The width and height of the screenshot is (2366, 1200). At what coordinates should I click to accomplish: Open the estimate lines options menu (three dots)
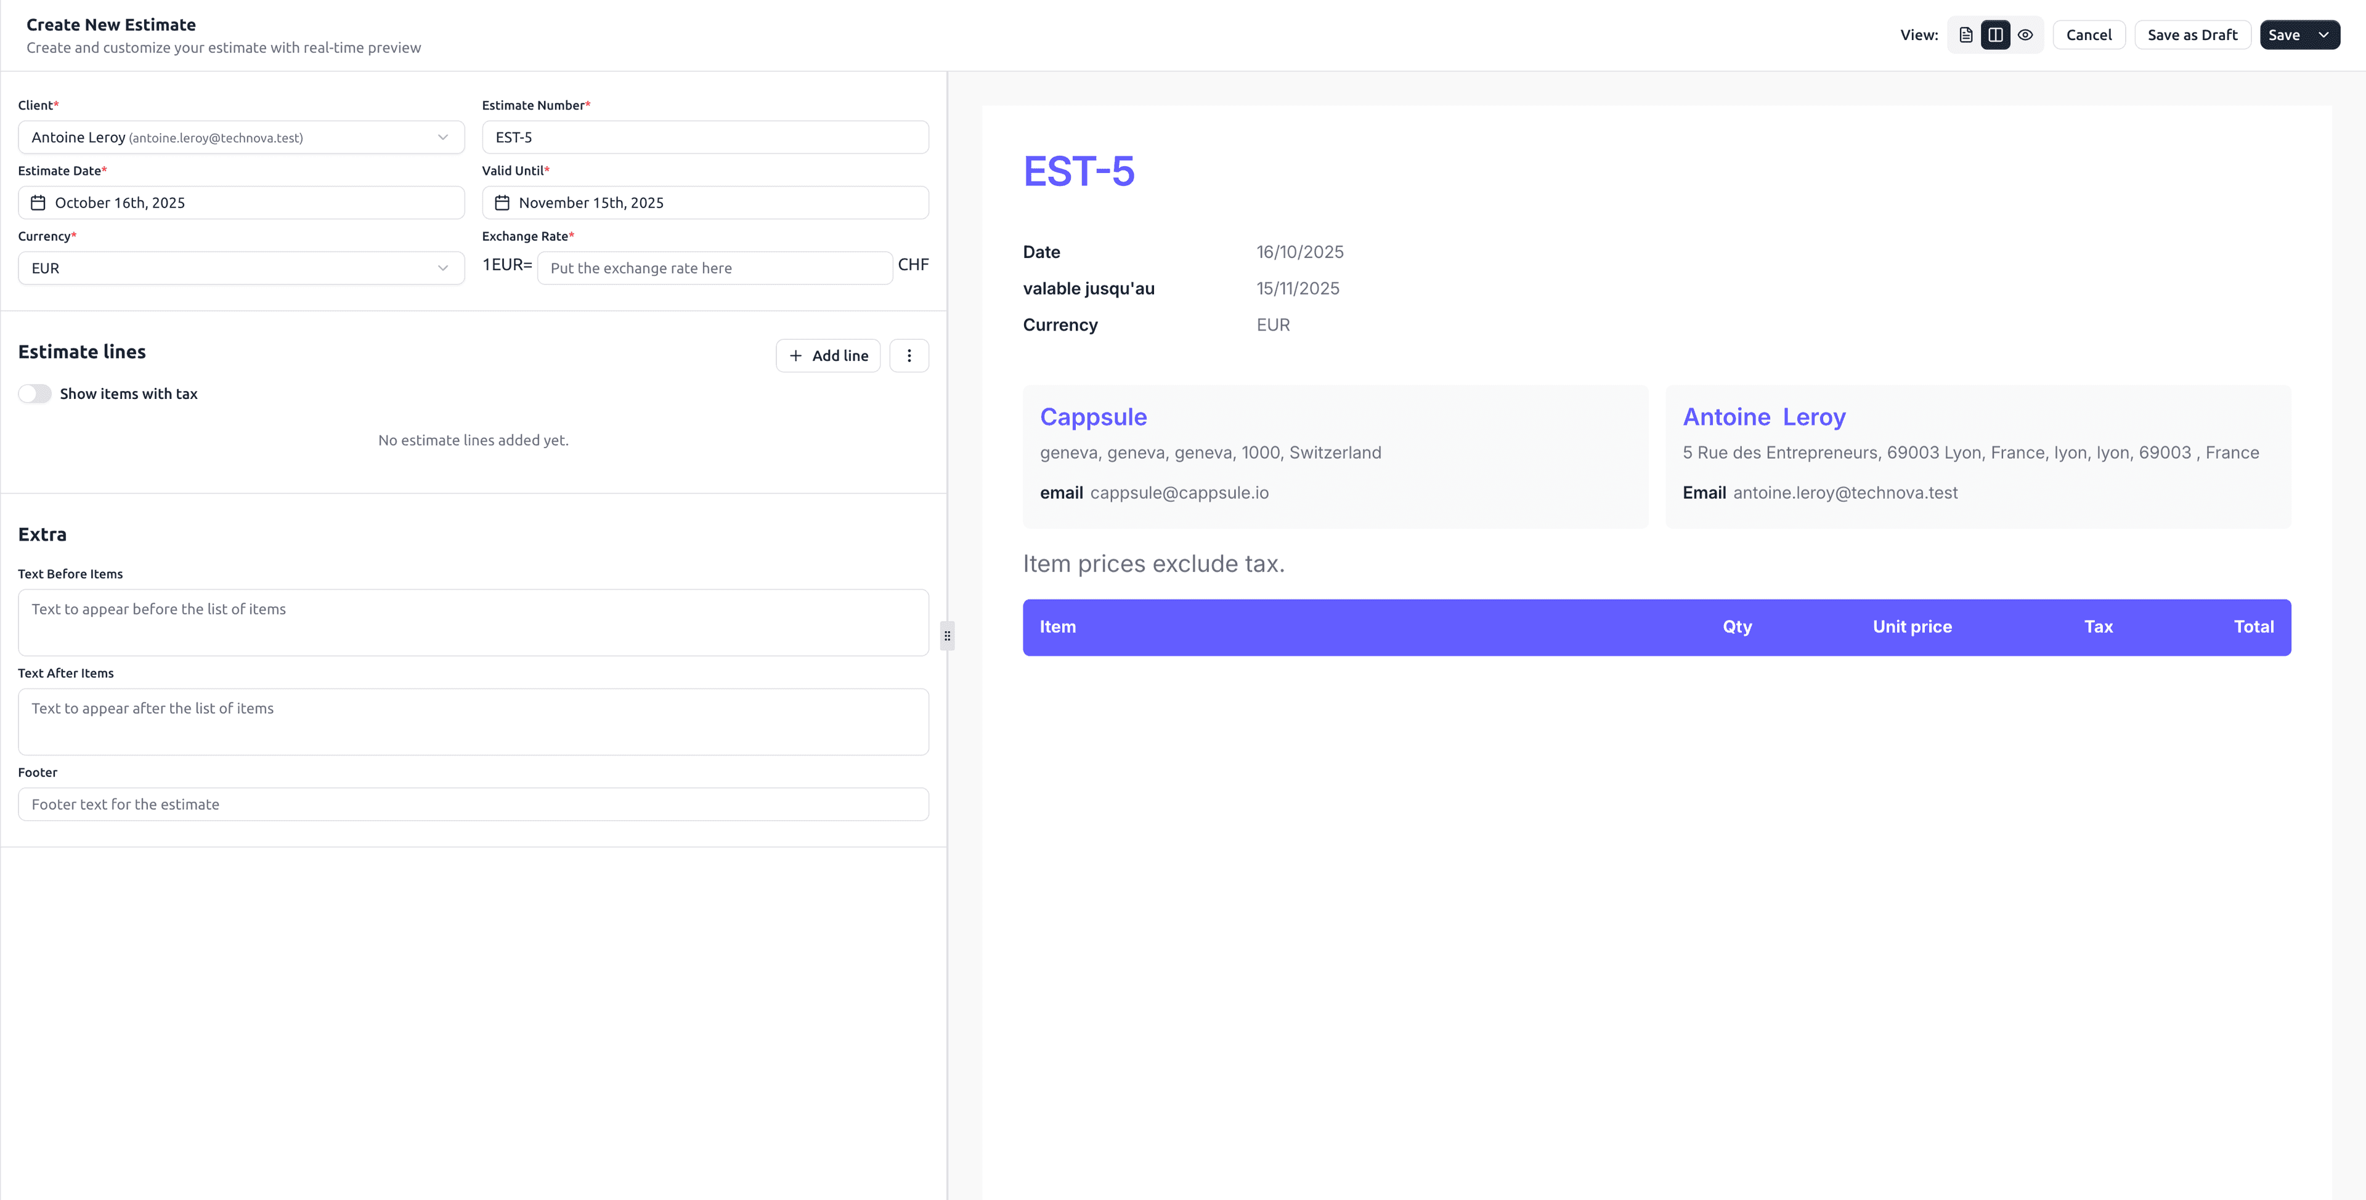[908, 355]
